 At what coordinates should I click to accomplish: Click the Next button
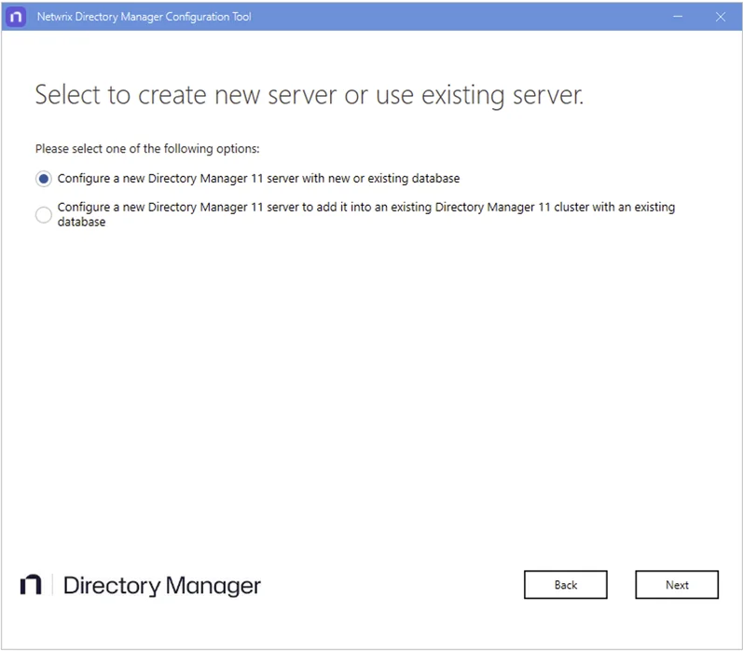(677, 585)
